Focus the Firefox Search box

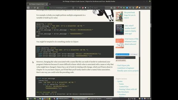tap(98, 8)
